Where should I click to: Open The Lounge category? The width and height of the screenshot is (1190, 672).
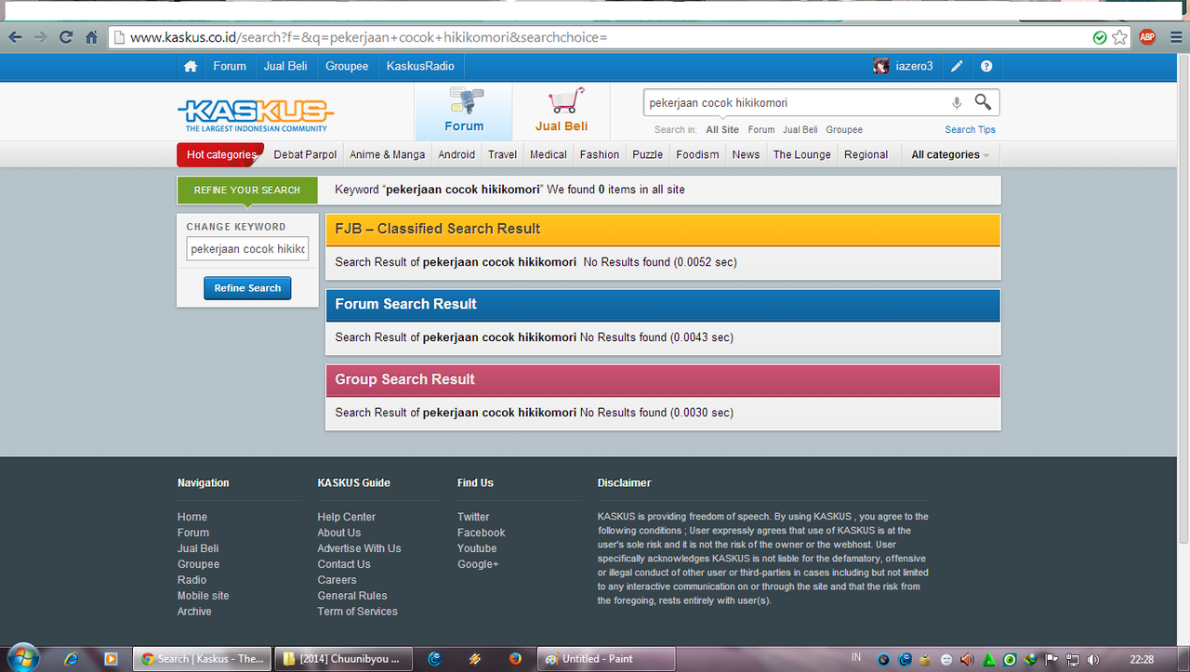[x=802, y=154]
